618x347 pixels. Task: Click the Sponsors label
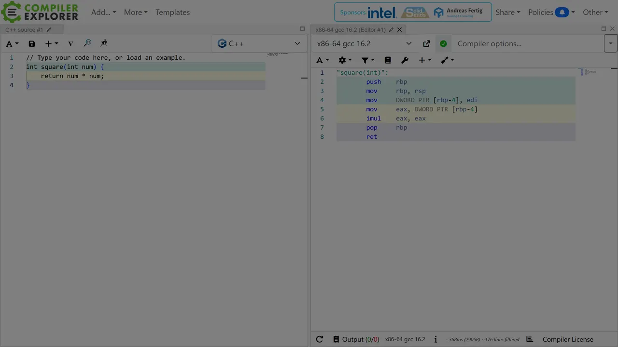[353, 13]
